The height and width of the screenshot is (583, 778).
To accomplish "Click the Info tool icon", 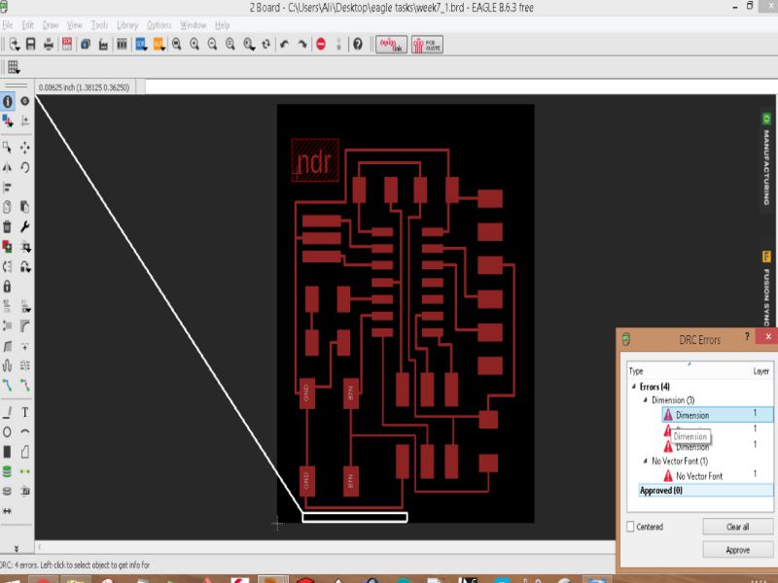I will tap(8, 101).
